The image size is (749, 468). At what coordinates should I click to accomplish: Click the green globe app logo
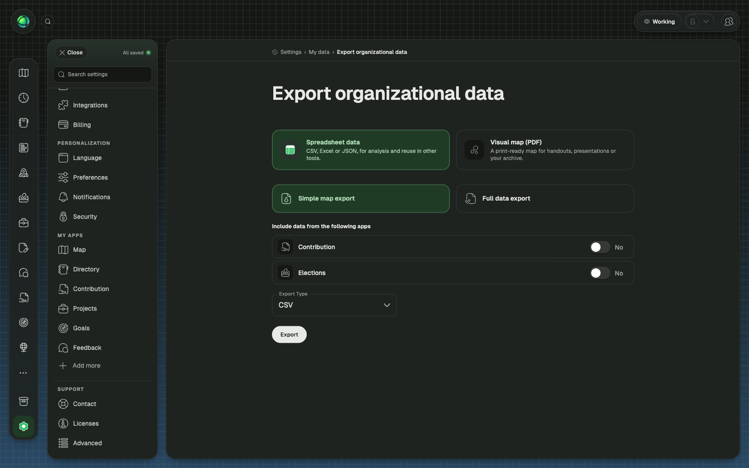(x=23, y=21)
